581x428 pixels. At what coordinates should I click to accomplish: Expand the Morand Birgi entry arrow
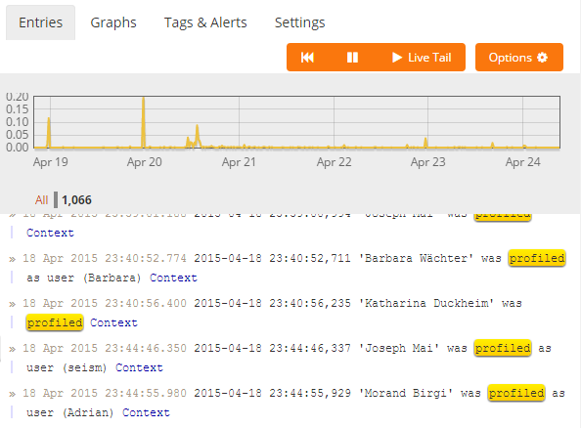pos(13,394)
